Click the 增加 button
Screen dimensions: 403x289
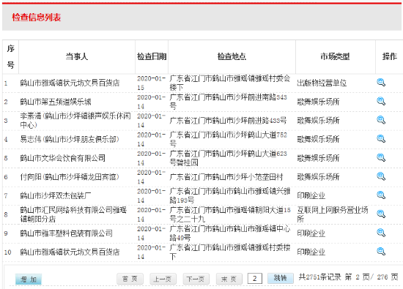click(29, 279)
